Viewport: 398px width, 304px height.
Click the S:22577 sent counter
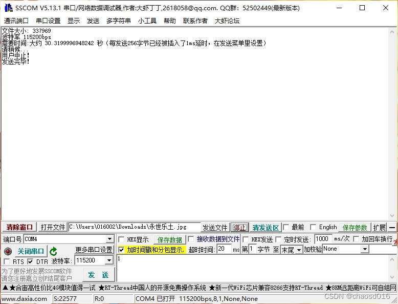(65, 299)
